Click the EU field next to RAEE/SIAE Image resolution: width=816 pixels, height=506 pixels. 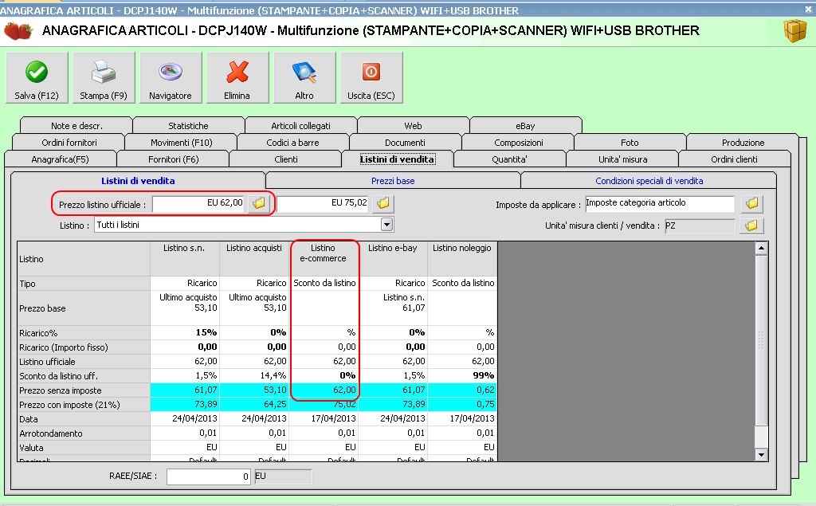pyautogui.click(x=283, y=477)
